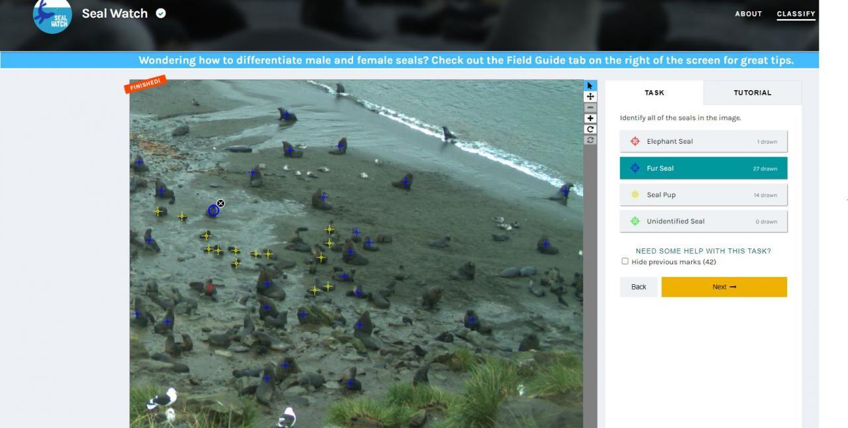Click the red elephant seal mark on image
This screenshot has height=428, width=848.
click(x=209, y=288)
